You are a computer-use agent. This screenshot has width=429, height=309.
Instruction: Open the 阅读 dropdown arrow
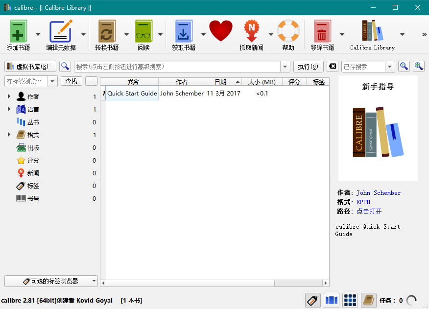tap(160, 34)
